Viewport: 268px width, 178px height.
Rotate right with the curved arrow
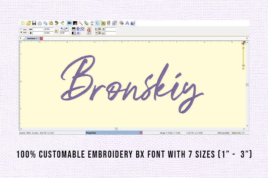click(x=66, y=29)
